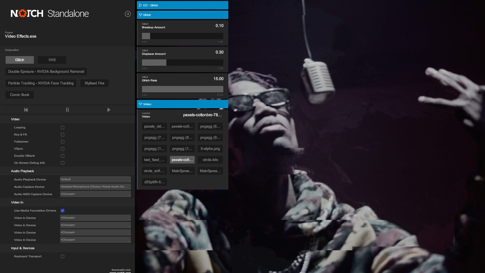Screen dimensions: 485x273
Task: Enable the Looping checkbox
Action: tap(63, 128)
